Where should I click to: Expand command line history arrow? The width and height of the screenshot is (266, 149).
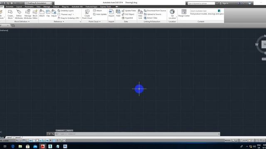click(x=219, y=134)
